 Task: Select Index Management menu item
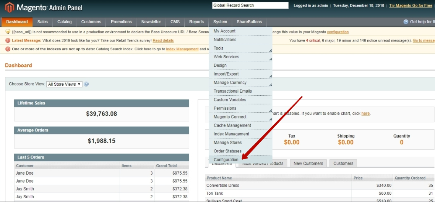pos(240,134)
